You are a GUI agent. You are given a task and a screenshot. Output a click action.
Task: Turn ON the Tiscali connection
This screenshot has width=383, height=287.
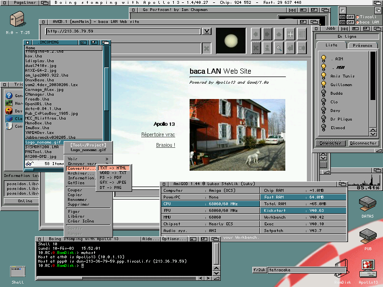tap(342, 17)
